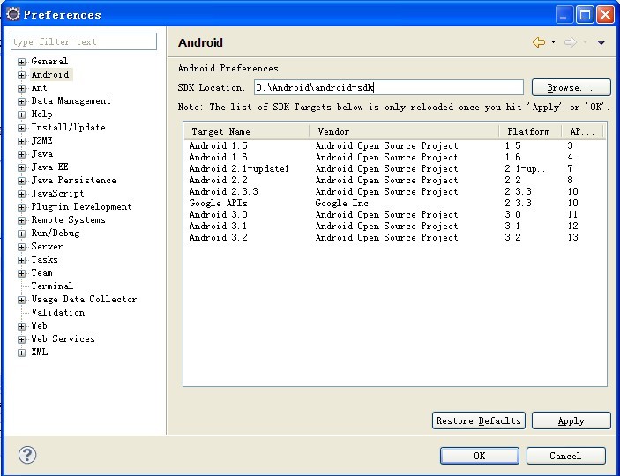Maximize the Preferences window
The height and width of the screenshot is (476, 620).
click(x=585, y=15)
